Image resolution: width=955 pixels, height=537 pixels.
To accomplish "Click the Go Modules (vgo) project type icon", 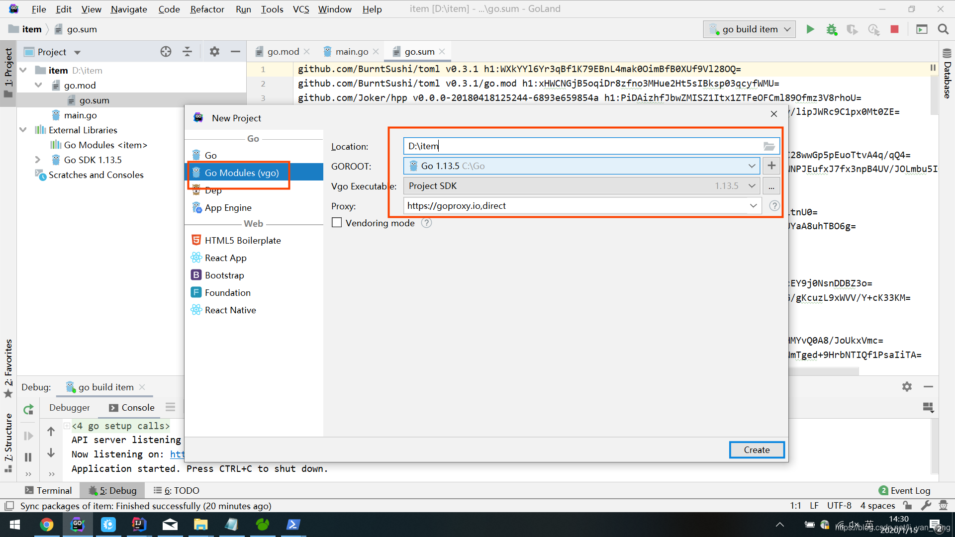I will click(x=197, y=173).
